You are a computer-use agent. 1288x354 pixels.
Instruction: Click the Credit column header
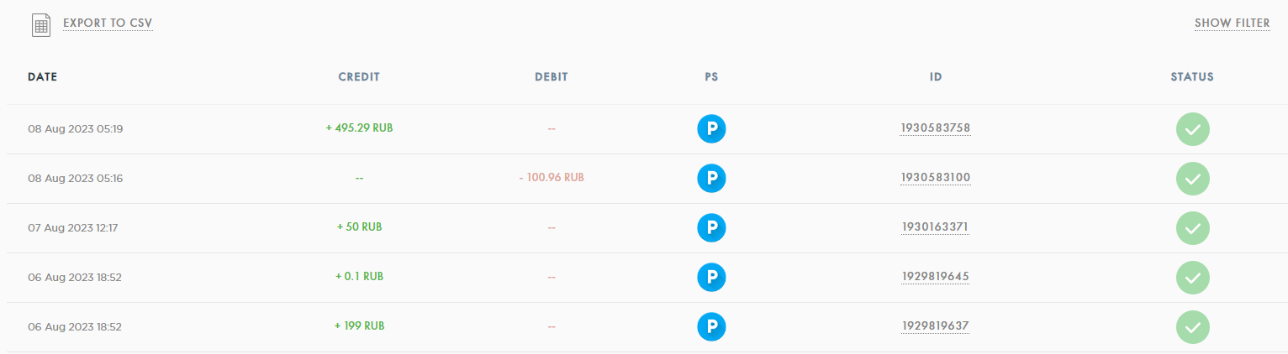point(359,77)
